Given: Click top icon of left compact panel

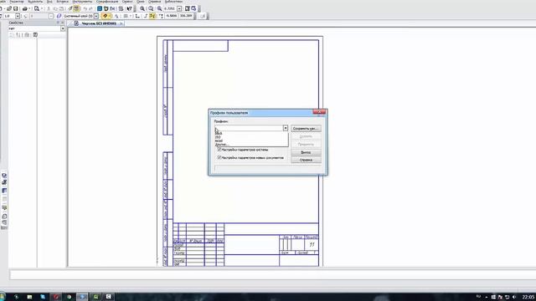Looking at the screenshot, I should tap(4, 176).
